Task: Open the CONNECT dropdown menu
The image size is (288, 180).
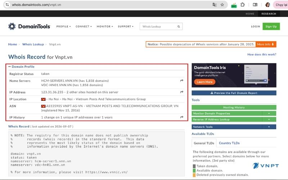Action: (x=84, y=26)
